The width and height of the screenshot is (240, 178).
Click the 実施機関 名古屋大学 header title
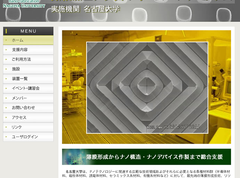click(85, 9)
